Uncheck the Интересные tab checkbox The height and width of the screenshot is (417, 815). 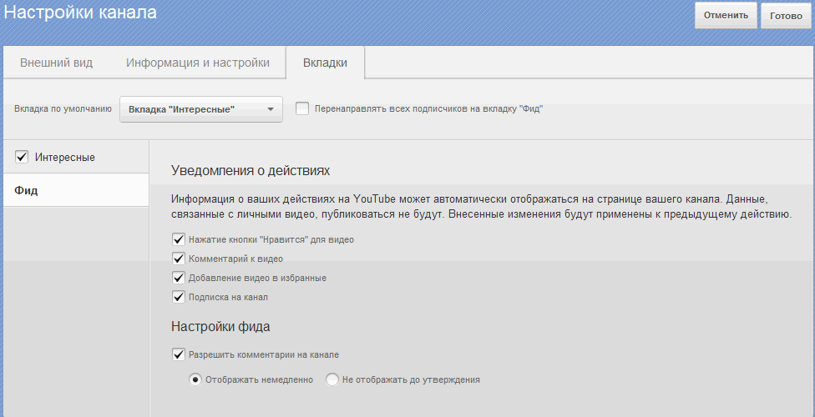[22, 157]
